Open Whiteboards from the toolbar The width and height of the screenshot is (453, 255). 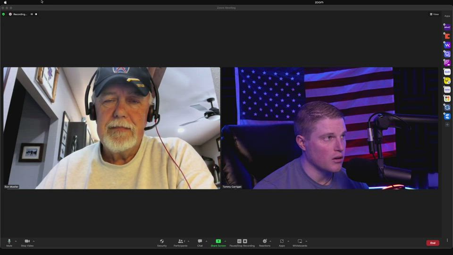pos(300,242)
